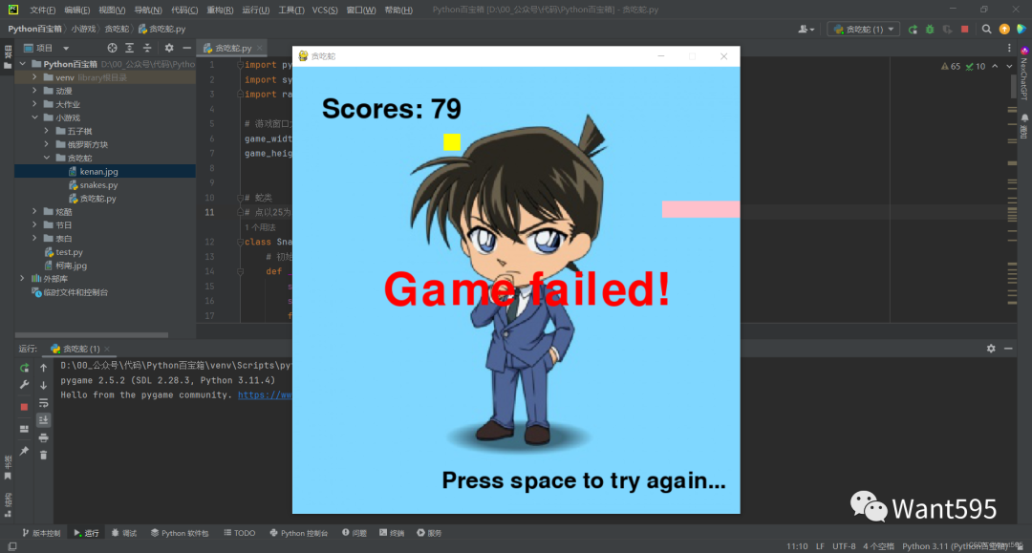
Task: Click the UTF-8 encoding in status bar
Action: pos(844,546)
